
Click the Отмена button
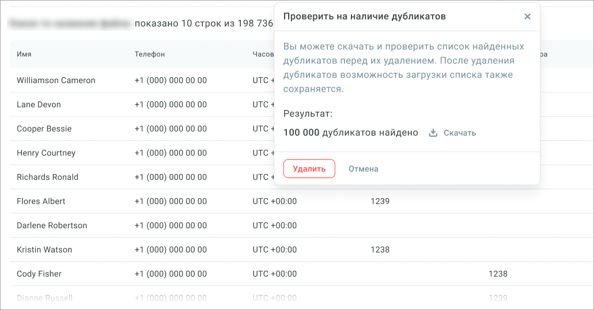click(x=363, y=169)
